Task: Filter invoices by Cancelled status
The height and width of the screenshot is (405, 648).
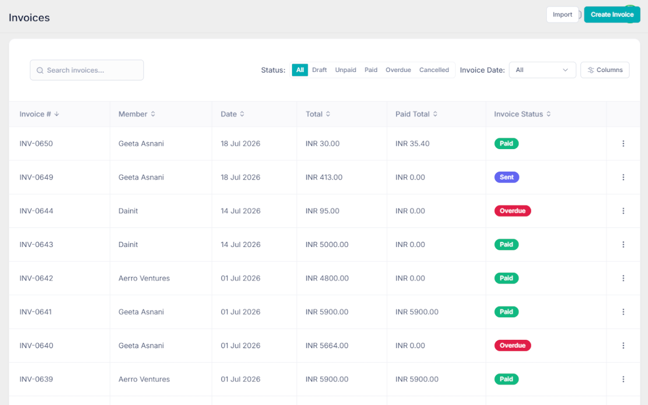Action: pos(434,70)
